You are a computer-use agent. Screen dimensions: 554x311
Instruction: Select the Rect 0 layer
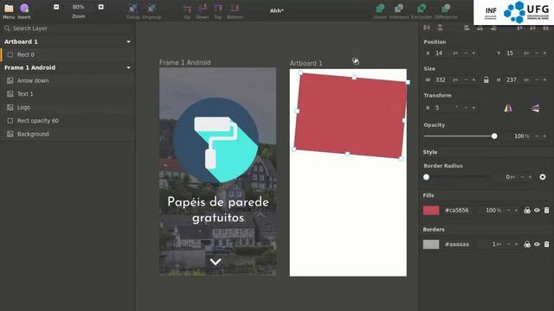68,54
